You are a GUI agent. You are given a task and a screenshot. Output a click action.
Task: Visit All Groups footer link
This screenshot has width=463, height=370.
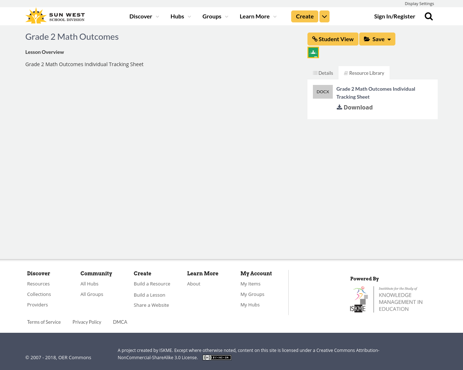click(92, 294)
